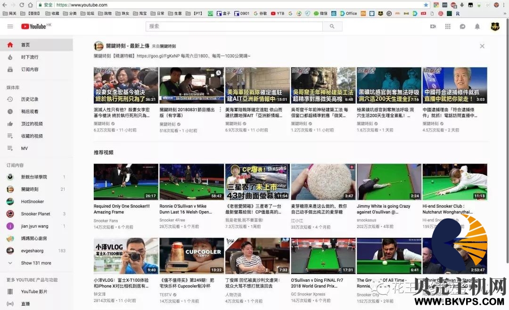Open 购物 bookmarks folder
The height and width of the screenshot is (310, 509).
tap(105, 13)
